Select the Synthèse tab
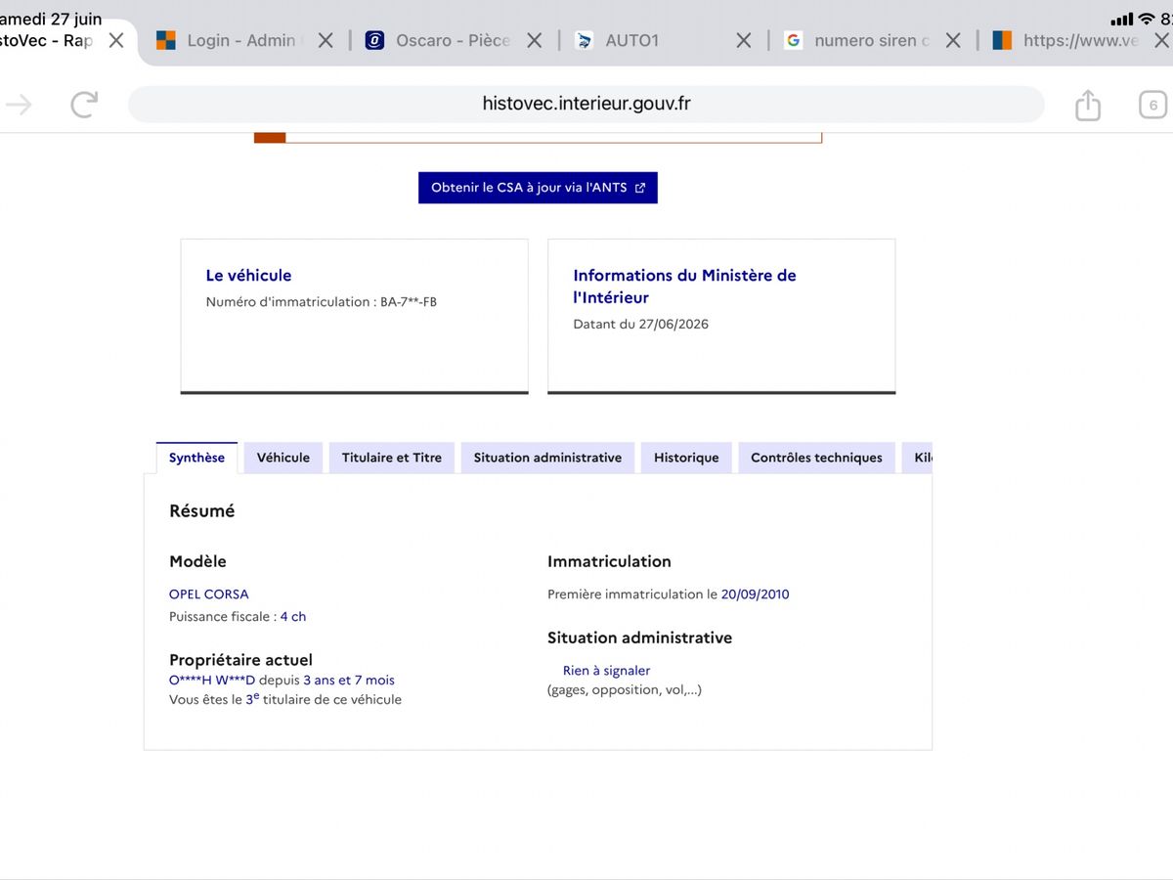The image size is (1173, 880). coord(196,458)
